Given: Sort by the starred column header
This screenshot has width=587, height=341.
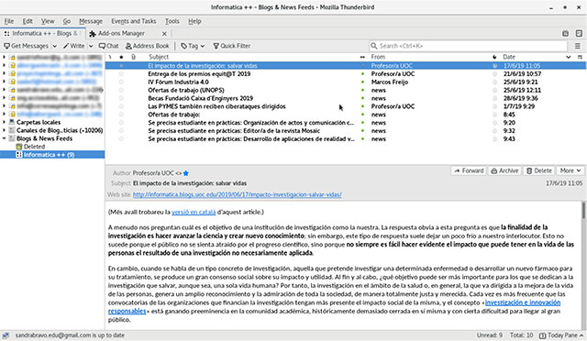Looking at the screenshot, I should tap(121, 57).
